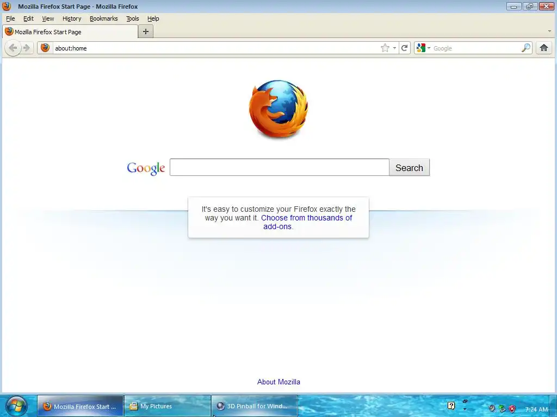
Task: Click the Google search box on page
Action: [x=279, y=167]
